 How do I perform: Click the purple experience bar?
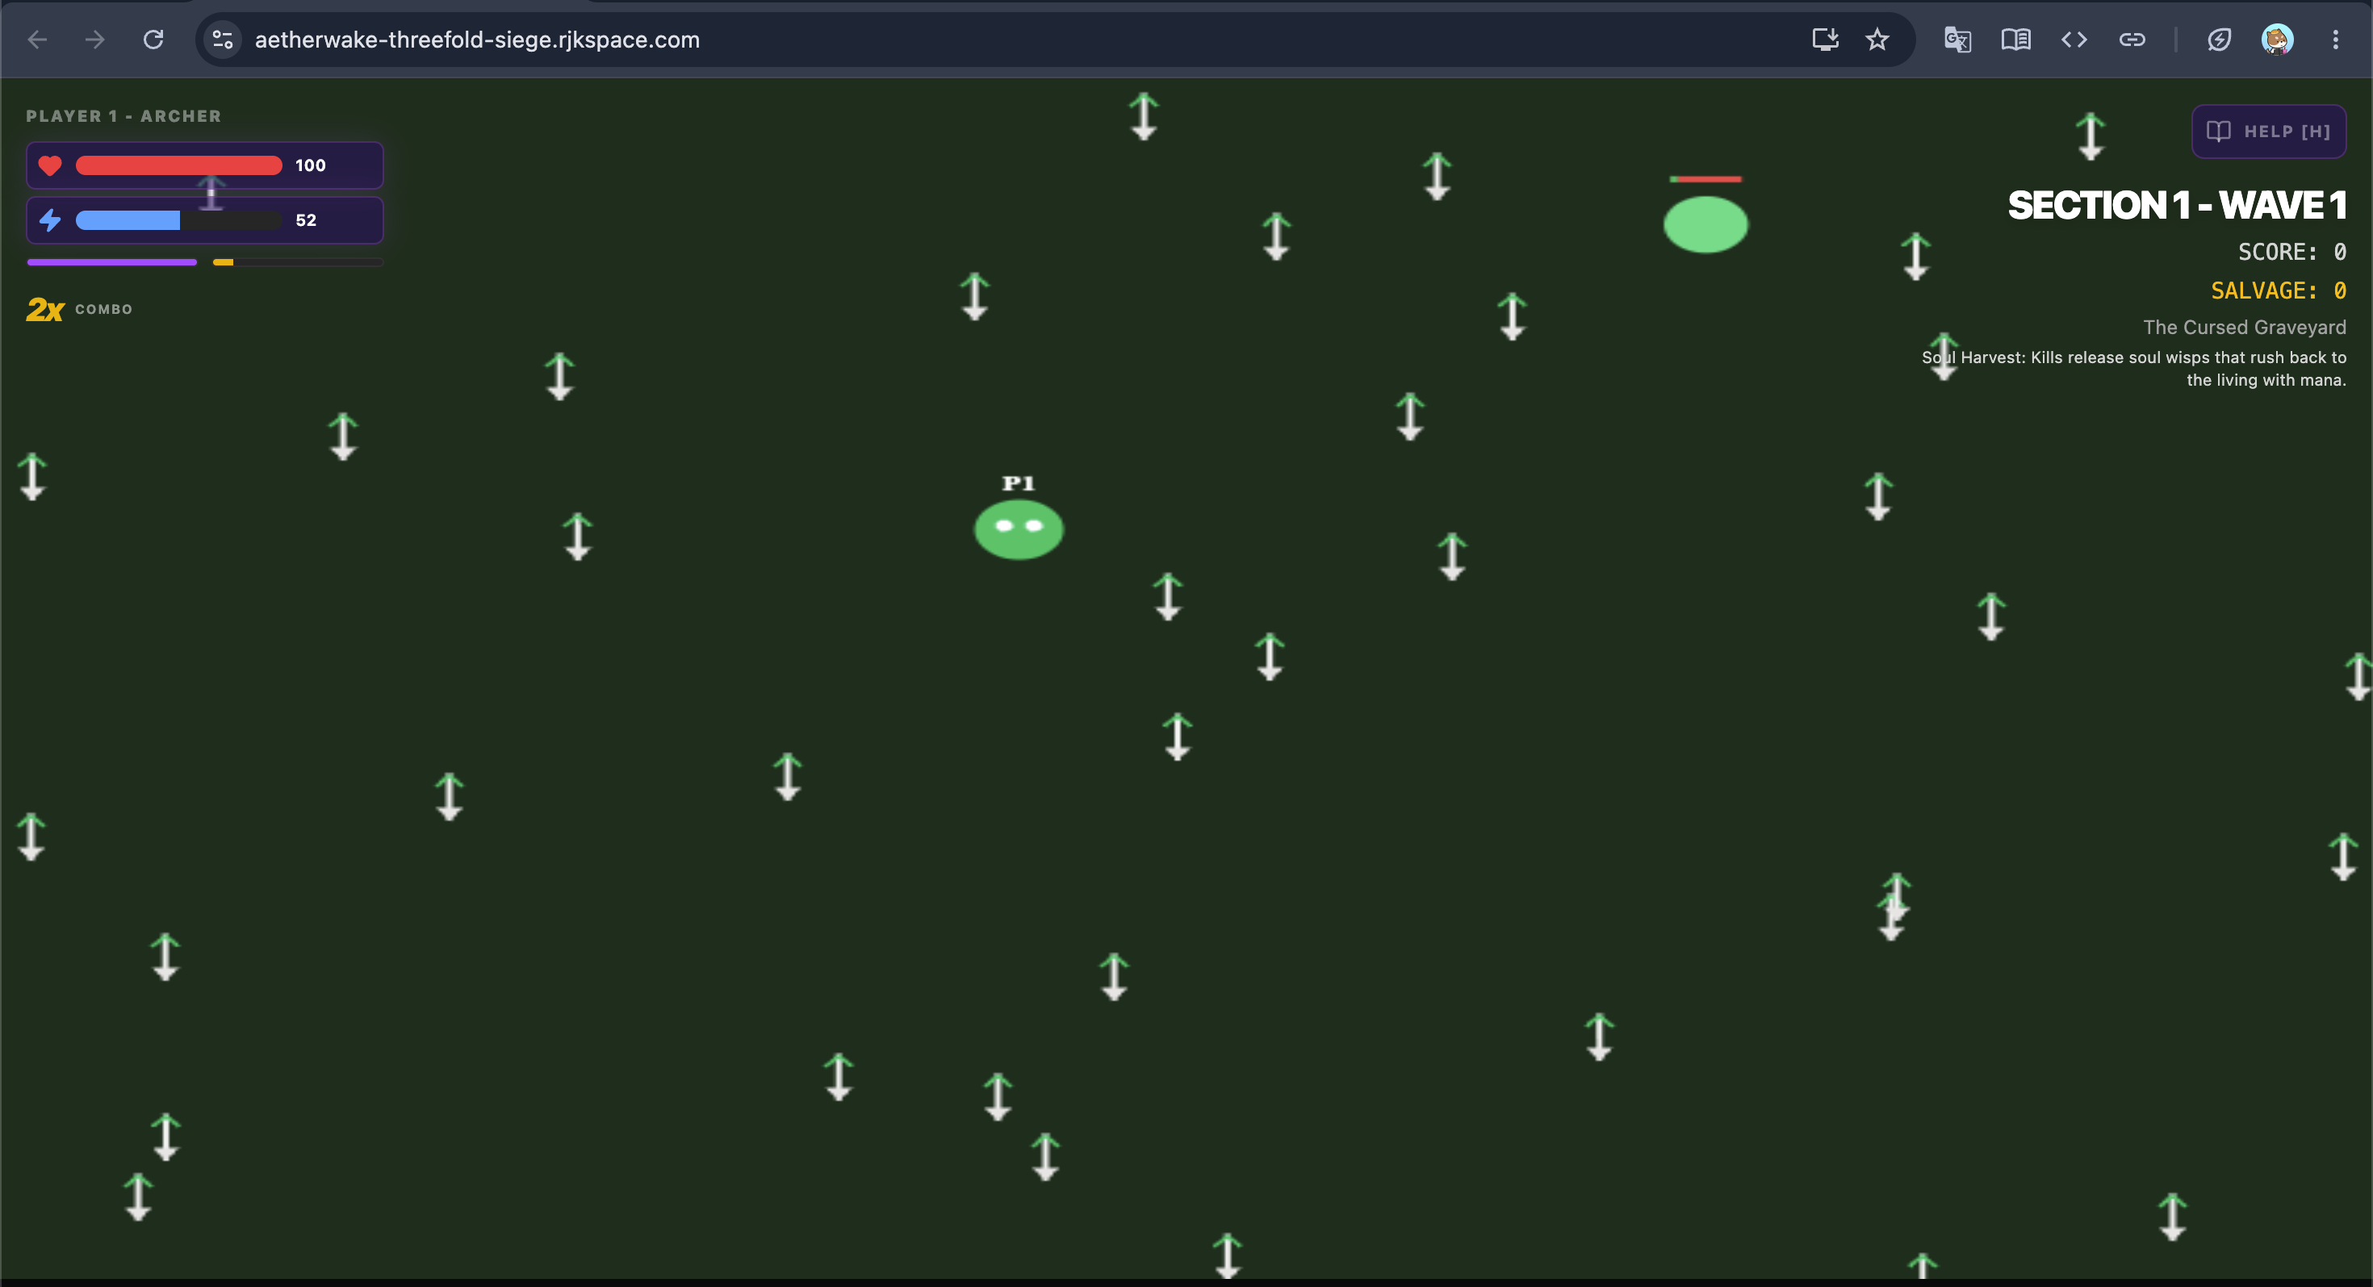coord(111,262)
